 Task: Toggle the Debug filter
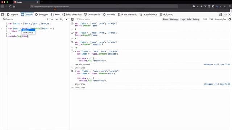(196, 19)
